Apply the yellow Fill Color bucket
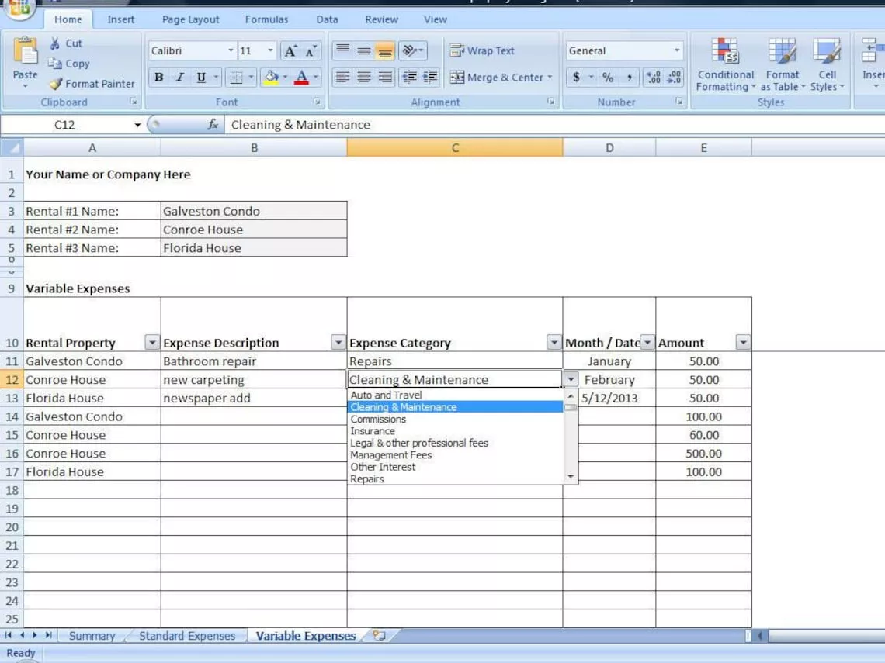Screen dimensions: 885x663 pos(272,78)
